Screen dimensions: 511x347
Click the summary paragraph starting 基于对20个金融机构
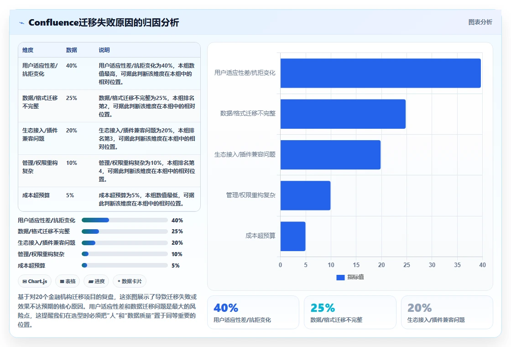pos(107,311)
